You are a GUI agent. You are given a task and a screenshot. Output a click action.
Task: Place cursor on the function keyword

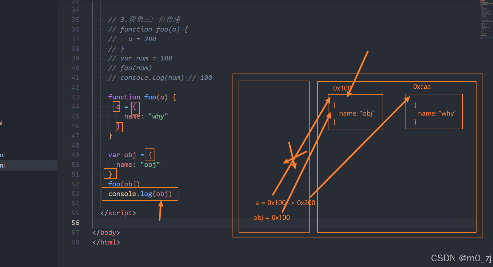coord(124,97)
